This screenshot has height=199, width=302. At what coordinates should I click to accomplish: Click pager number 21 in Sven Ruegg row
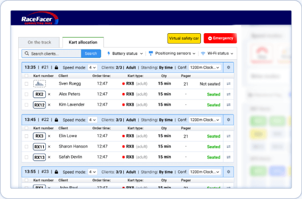186,84
